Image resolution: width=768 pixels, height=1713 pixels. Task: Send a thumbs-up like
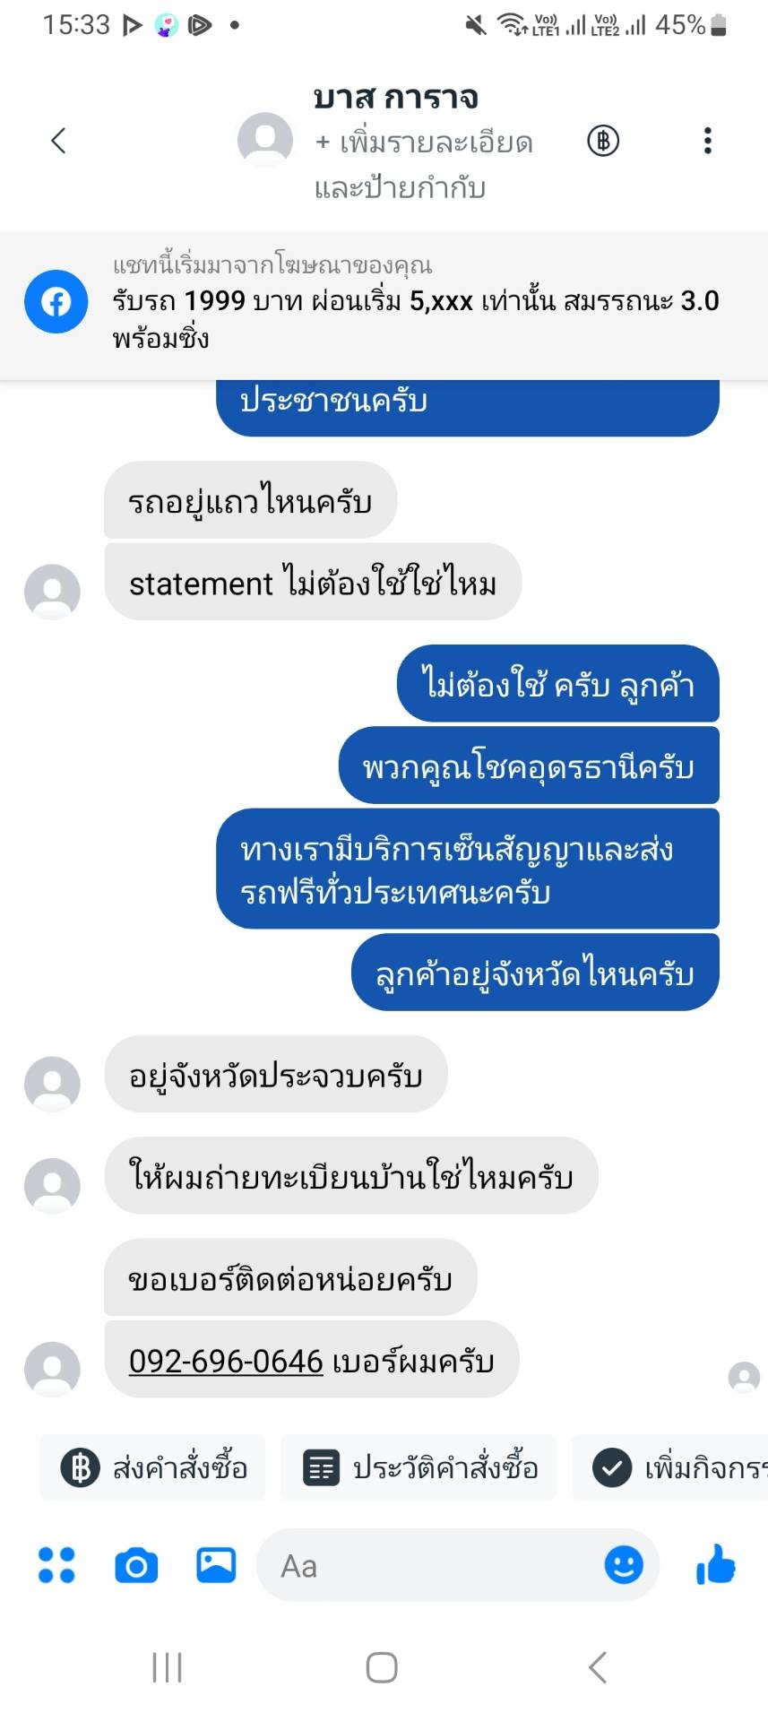tap(716, 1565)
